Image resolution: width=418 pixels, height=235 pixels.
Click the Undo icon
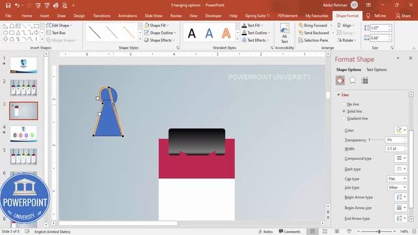tap(17, 5)
